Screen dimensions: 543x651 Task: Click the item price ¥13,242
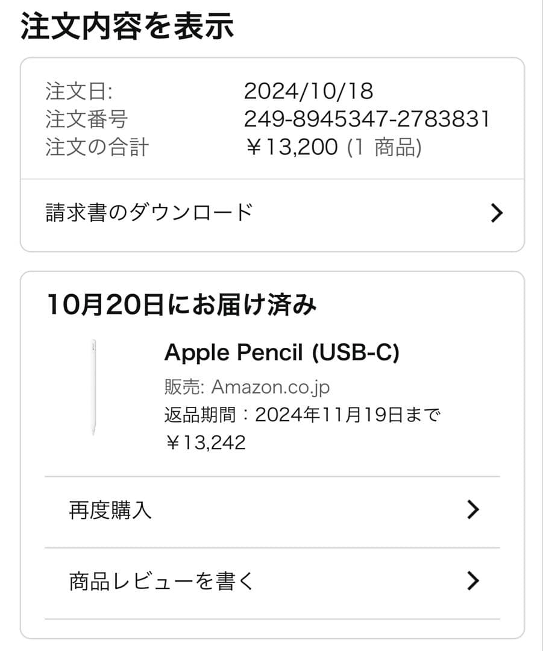[x=206, y=442]
